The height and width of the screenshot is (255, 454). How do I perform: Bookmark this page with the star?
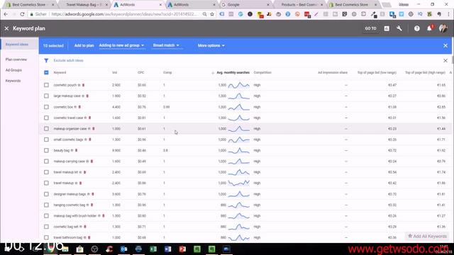[x=212, y=14]
